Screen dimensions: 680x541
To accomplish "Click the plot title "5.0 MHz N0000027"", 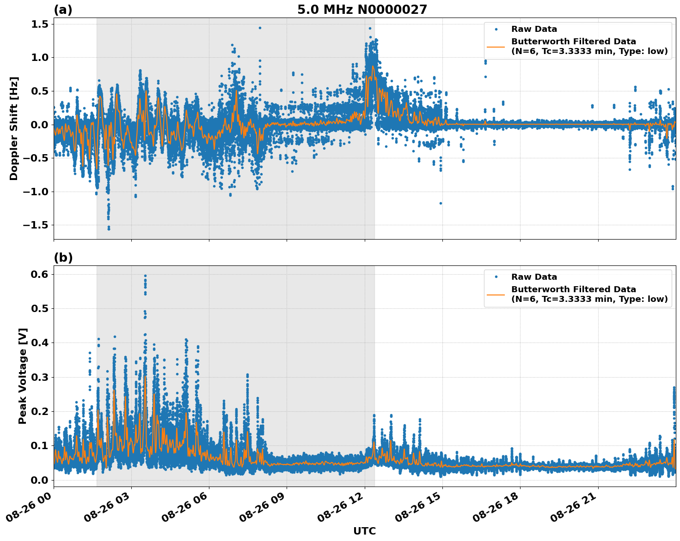I will (x=362, y=10).
